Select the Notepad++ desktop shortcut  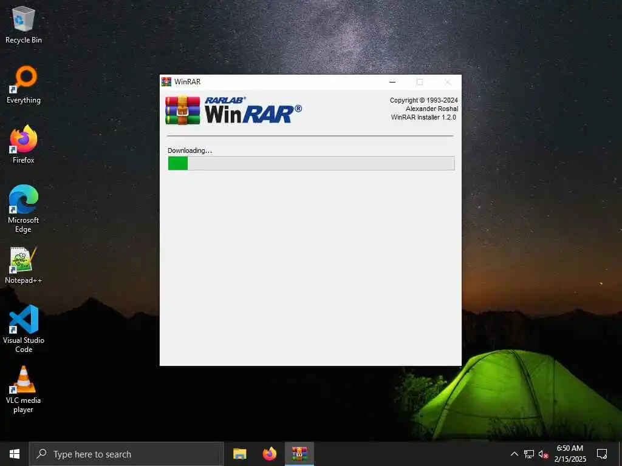24,266
